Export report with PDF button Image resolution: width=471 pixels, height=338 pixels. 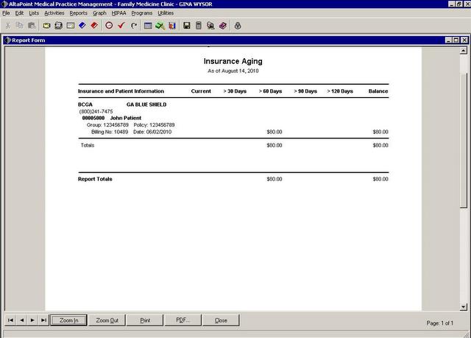pos(183,320)
